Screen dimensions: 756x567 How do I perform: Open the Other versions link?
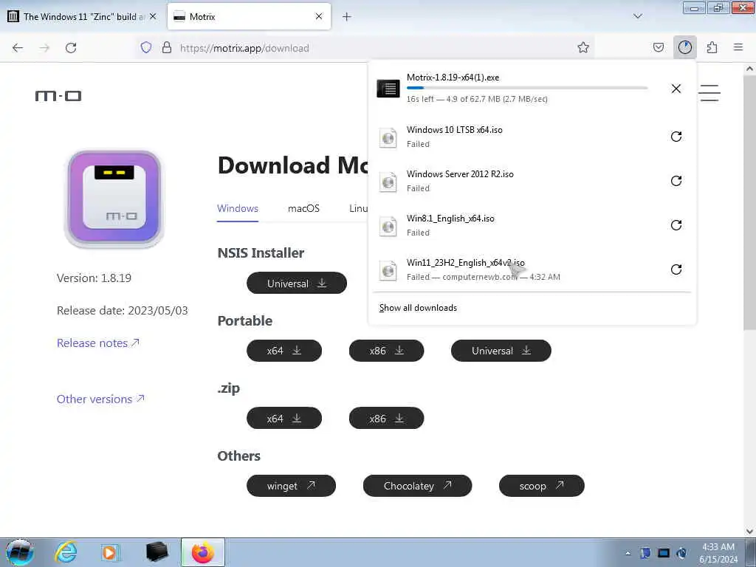coord(100,399)
